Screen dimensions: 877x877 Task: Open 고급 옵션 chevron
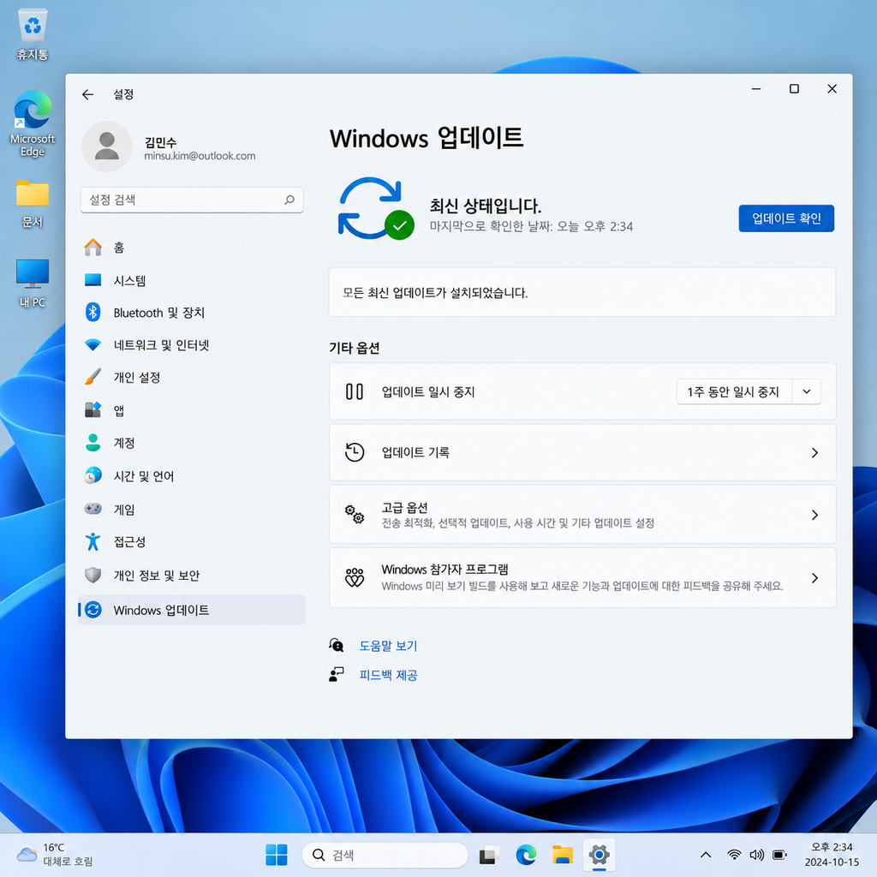(x=815, y=515)
